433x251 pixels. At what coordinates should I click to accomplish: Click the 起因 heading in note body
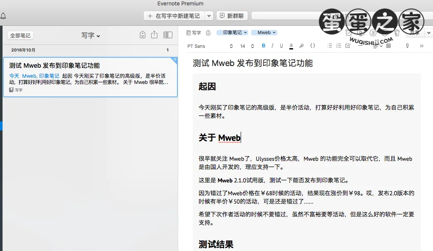(207, 86)
